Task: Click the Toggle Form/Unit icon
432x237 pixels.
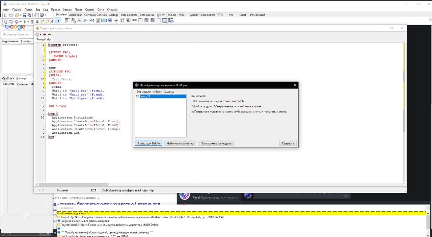Action: (35, 15)
